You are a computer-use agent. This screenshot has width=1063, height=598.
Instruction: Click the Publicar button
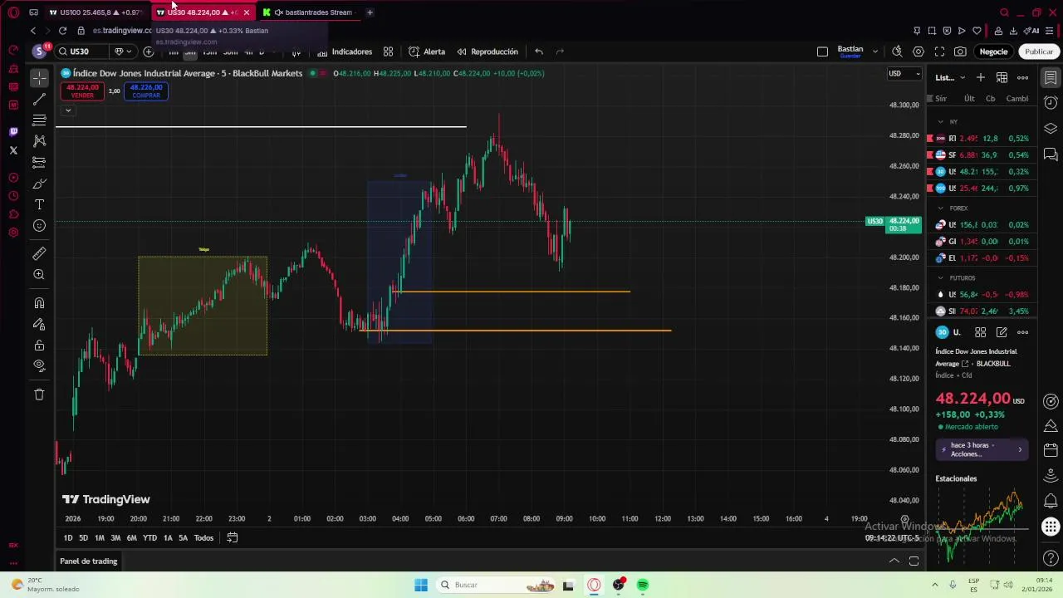click(1039, 51)
